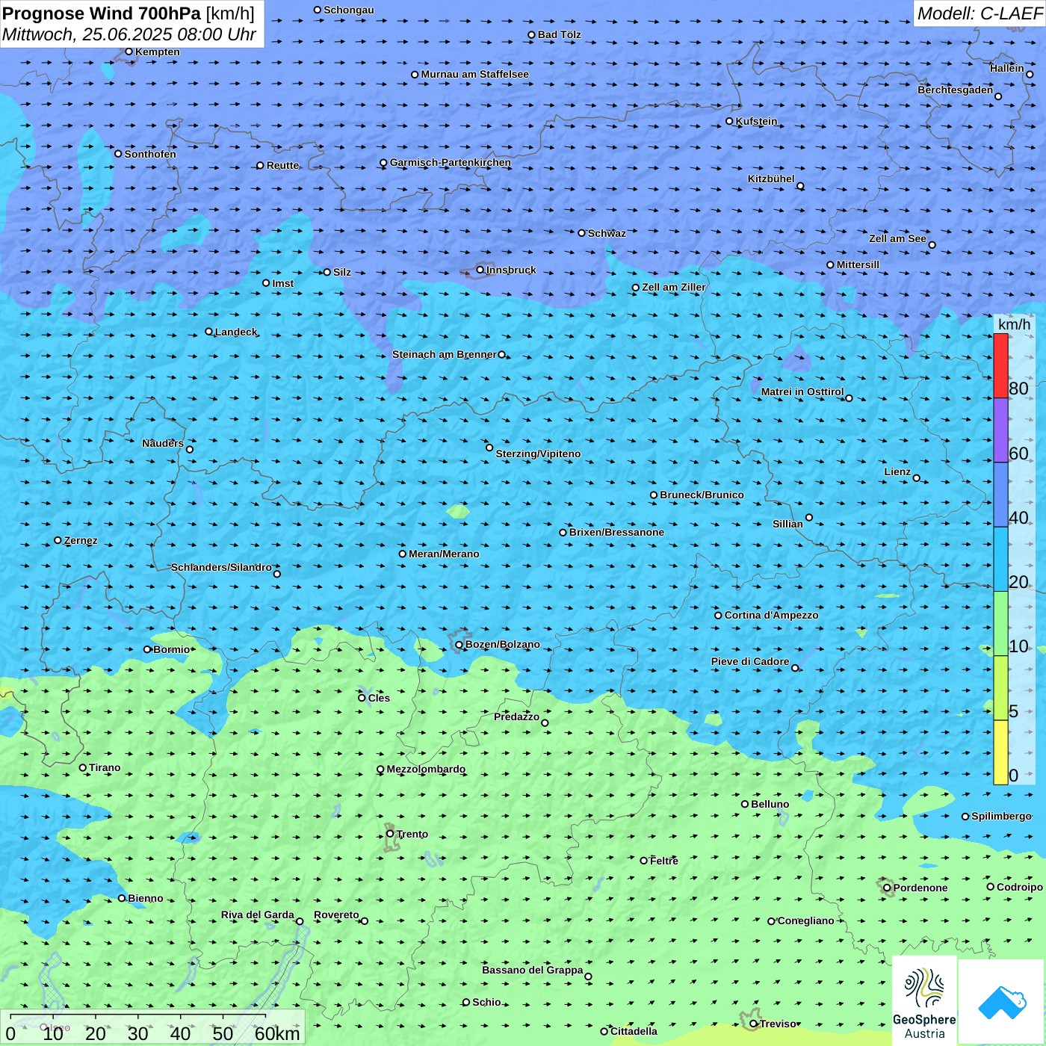
Task: Click the Conegliano marker
Action: (772, 921)
